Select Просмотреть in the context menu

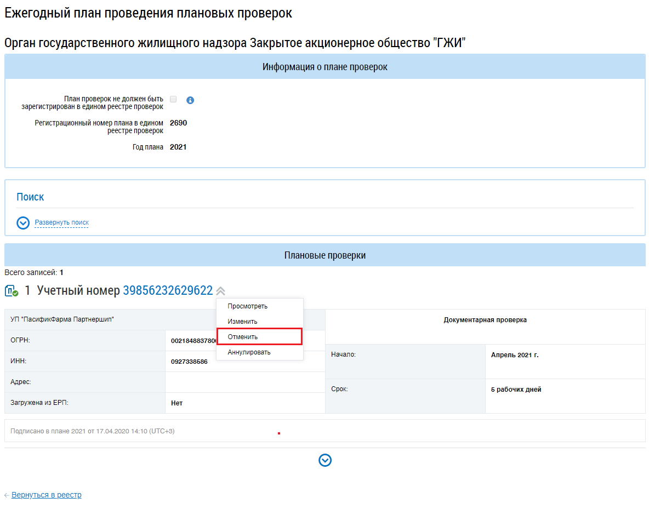[x=248, y=306]
